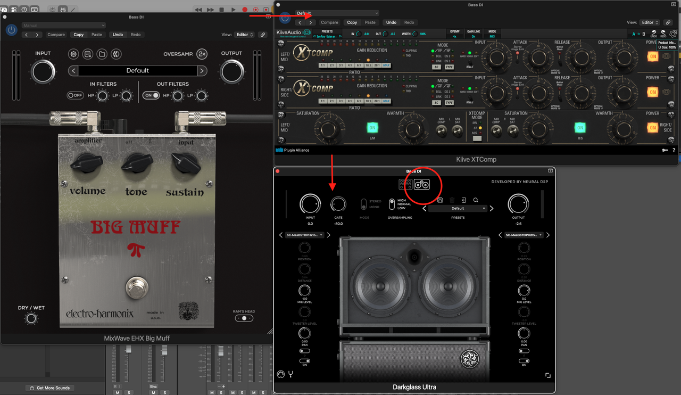681x395 pixels.
Task: Click Darkglass Ultra next preset arrow
Action: coord(492,209)
